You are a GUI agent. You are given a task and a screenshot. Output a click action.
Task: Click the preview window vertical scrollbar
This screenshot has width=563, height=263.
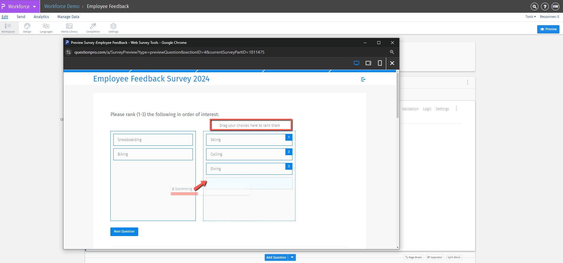[397, 95]
